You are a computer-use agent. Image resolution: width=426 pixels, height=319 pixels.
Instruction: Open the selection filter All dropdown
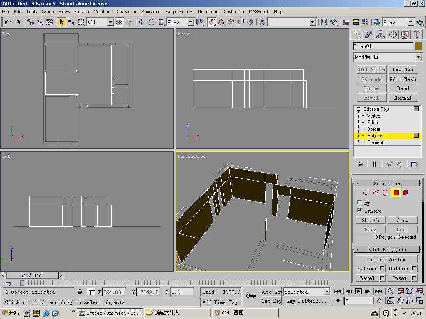(x=110, y=22)
